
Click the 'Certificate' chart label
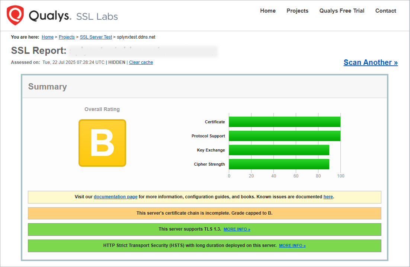point(215,122)
